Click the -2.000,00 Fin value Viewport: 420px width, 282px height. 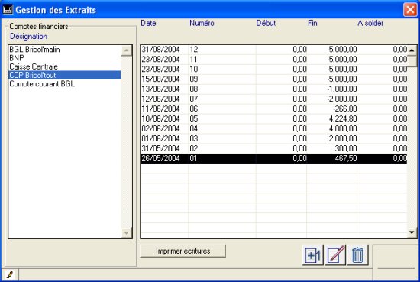click(342, 99)
